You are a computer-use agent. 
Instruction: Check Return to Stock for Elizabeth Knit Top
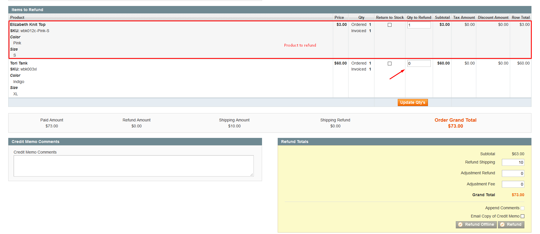389,25
